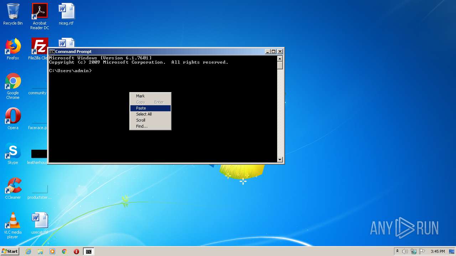
Task: Open Opera from the taskbar
Action: [x=76, y=251]
